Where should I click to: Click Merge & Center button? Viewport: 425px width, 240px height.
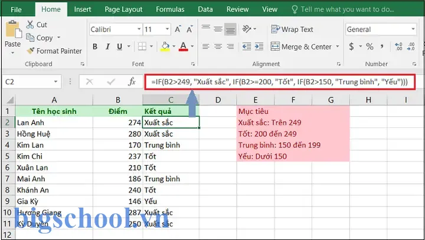coord(301,47)
